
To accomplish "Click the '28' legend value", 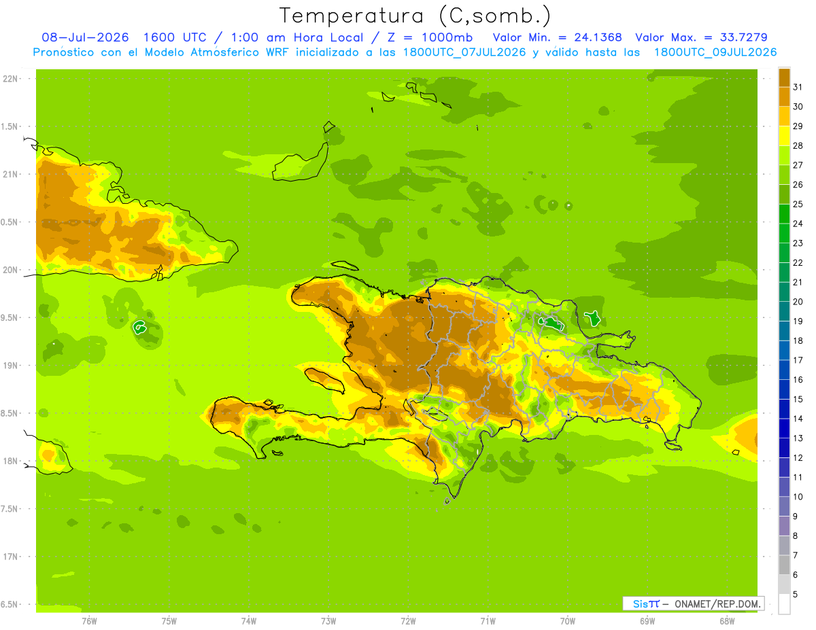I will [x=798, y=145].
